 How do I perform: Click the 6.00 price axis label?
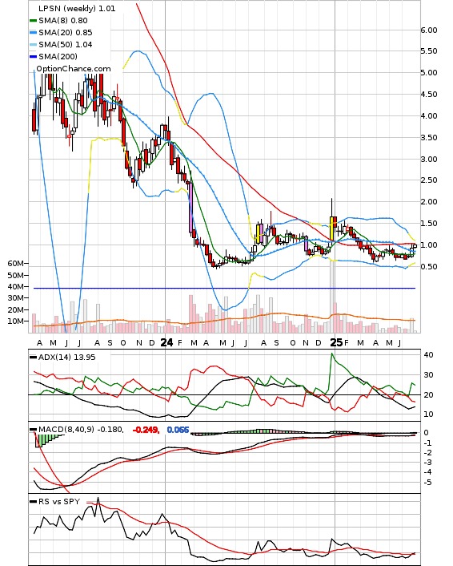click(x=429, y=30)
